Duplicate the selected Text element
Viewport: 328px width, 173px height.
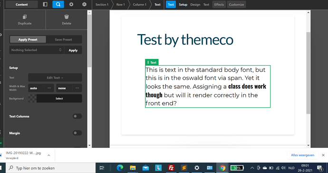25,20
